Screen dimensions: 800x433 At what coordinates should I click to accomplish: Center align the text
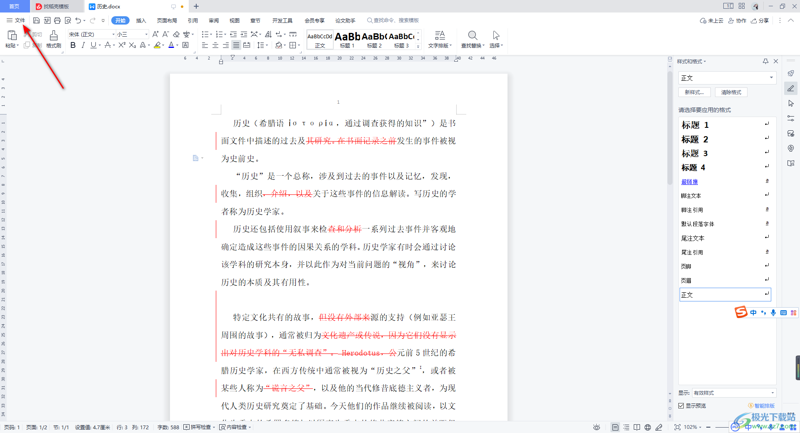[x=215, y=45]
